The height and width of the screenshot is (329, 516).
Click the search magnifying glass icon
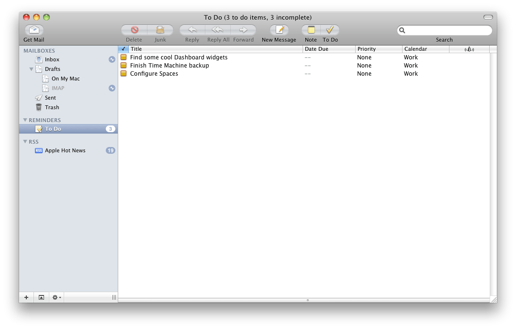coord(402,30)
